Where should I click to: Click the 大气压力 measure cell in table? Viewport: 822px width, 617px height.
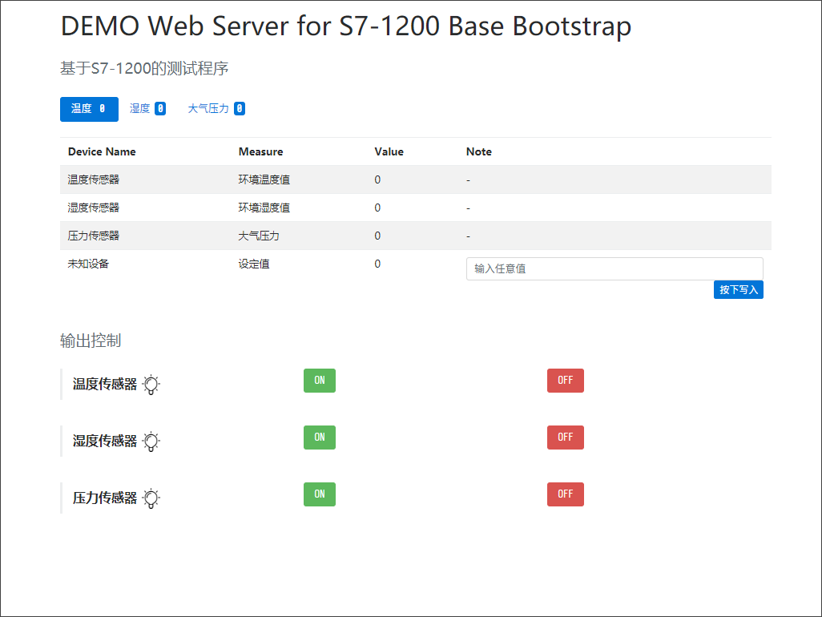pyautogui.click(x=259, y=236)
